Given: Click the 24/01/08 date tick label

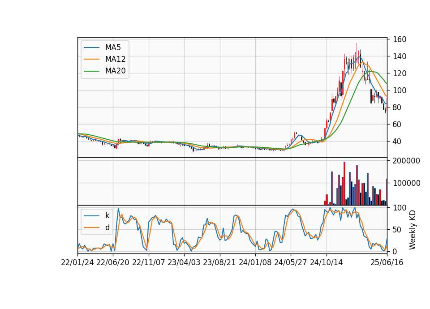Looking at the screenshot, I should pos(255,262).
